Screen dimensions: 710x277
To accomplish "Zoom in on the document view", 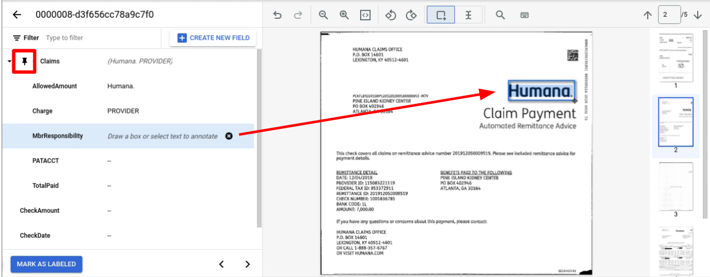I will point(344,15).
